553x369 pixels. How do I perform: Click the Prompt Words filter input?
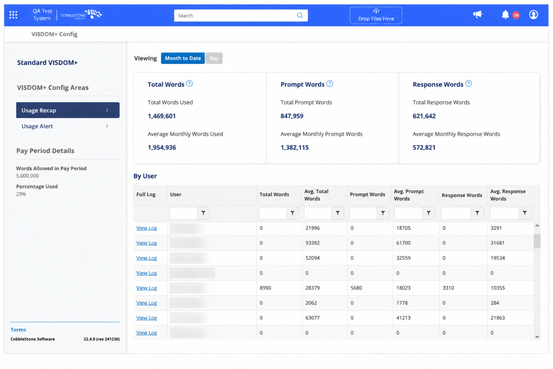363,213
